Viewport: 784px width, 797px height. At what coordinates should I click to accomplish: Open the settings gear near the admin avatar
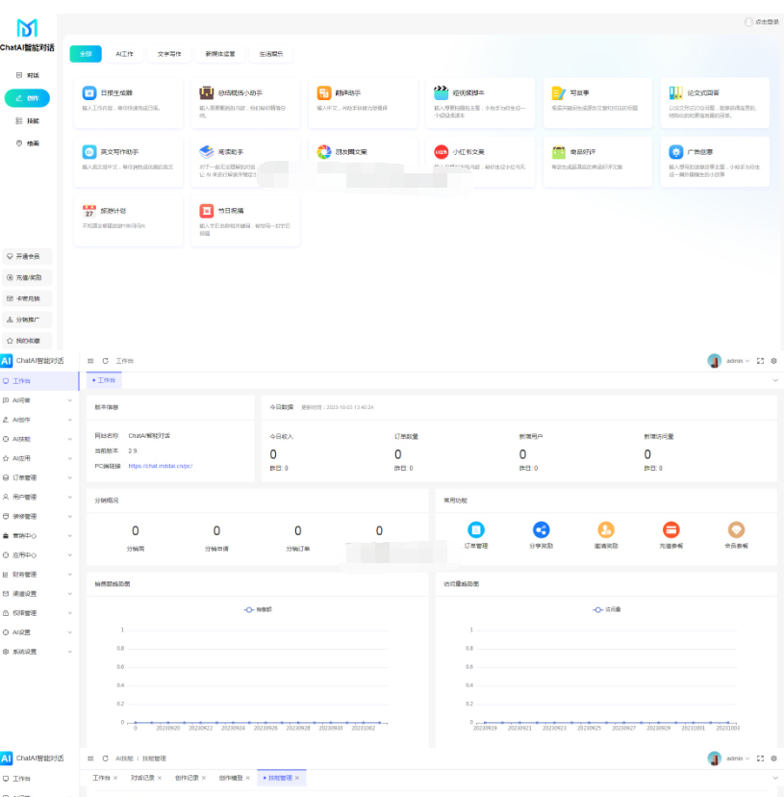tap(774, 361)
